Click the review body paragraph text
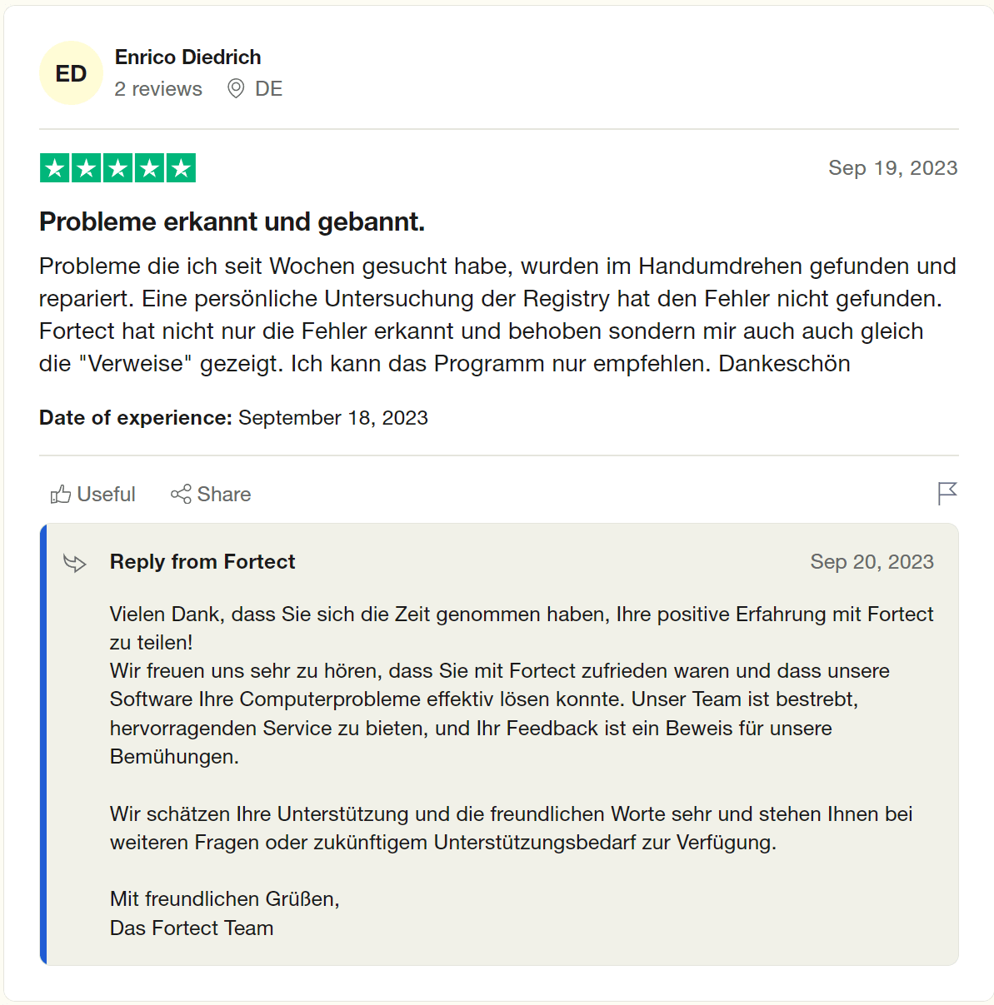The height and width of the screenshot is (1005, 994). pyautogui.click(x=497, y=315)
